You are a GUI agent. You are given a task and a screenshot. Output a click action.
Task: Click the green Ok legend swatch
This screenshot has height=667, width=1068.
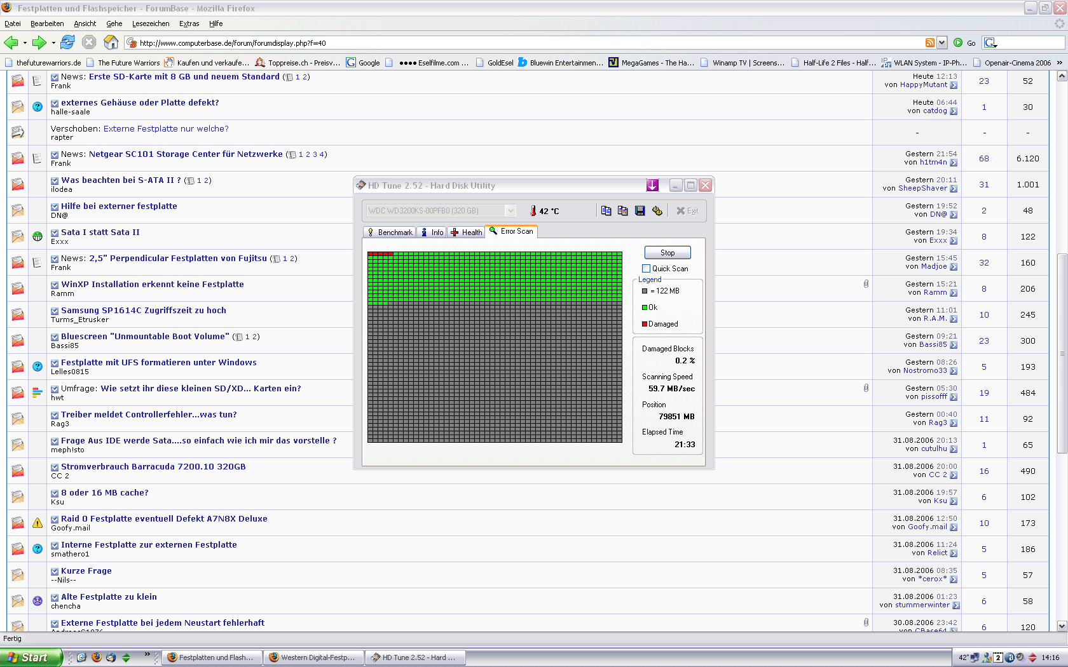click(645, 307)
